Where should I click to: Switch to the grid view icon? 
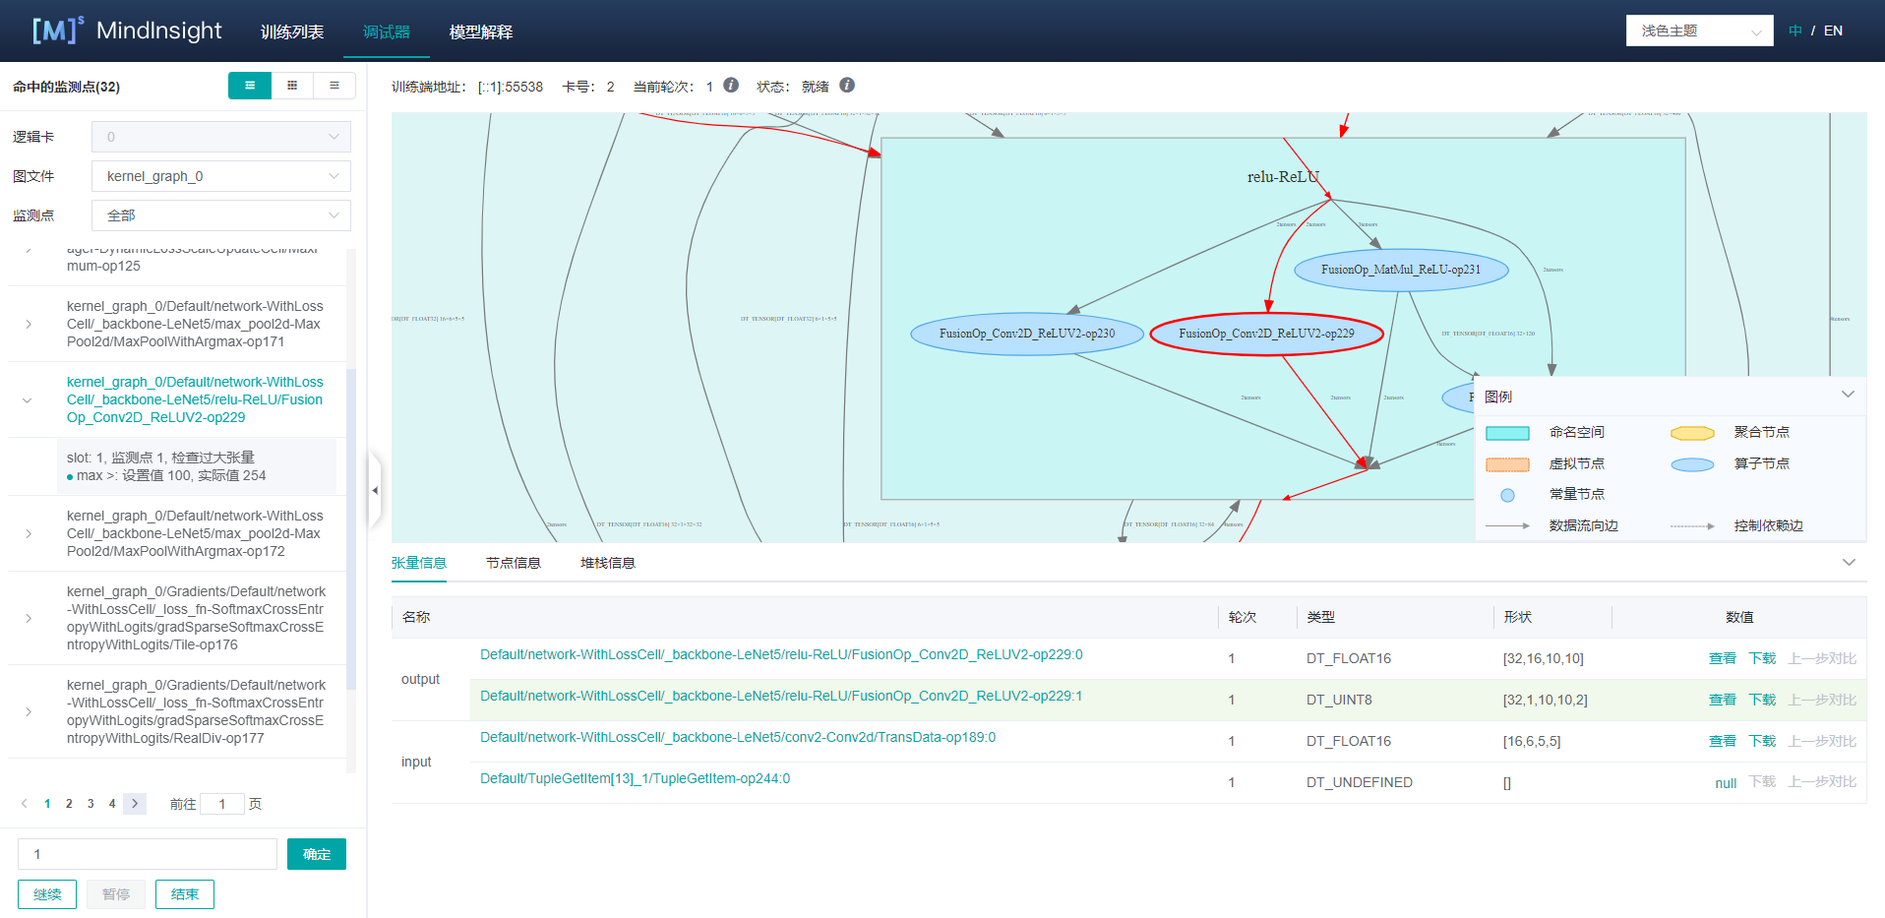(x=292, y=86)
